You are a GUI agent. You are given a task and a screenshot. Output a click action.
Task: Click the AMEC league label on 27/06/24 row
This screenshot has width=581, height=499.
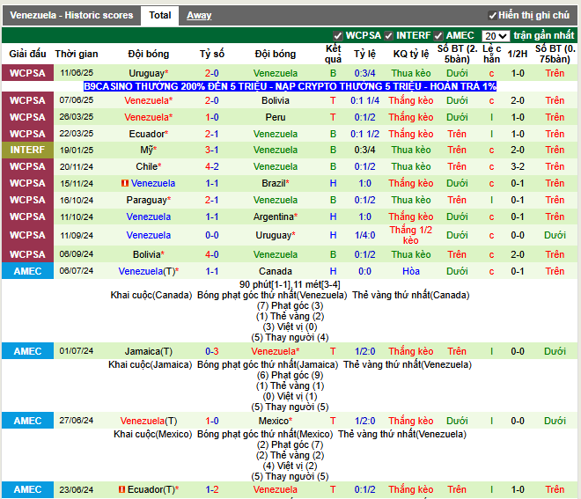pyautogui.click(x=27, y=421)
